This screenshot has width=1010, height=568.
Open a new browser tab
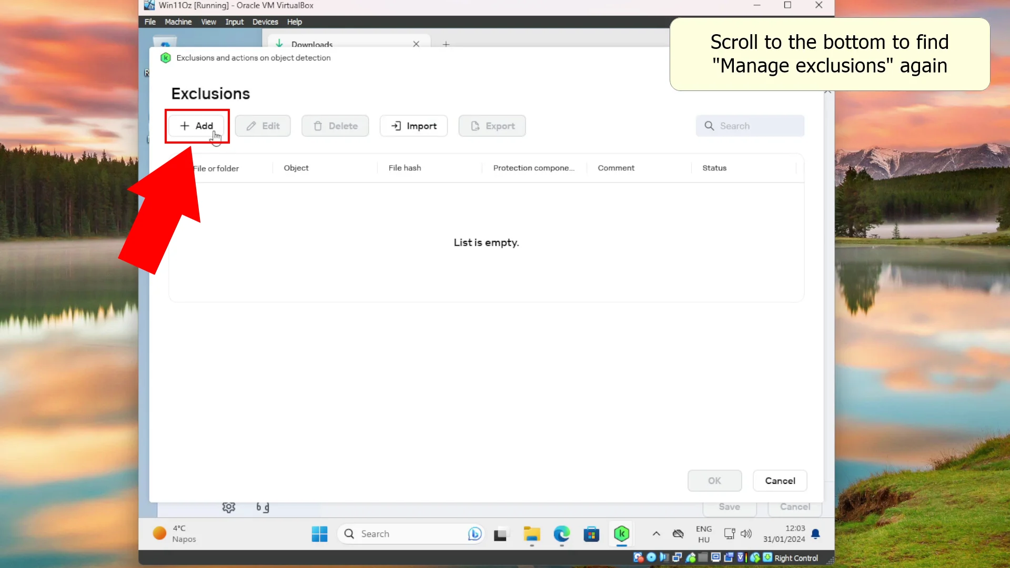[446, 44]
